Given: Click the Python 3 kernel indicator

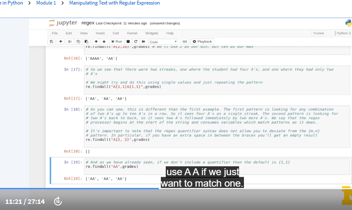Looking at the screenshot, I should [x=343, y=33].
